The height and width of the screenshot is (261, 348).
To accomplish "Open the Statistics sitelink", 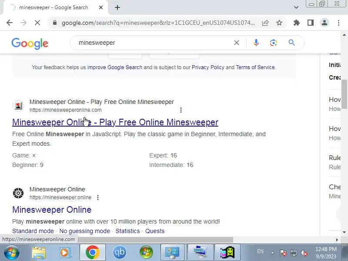I will pyautogui.click(x=127, y=231).
